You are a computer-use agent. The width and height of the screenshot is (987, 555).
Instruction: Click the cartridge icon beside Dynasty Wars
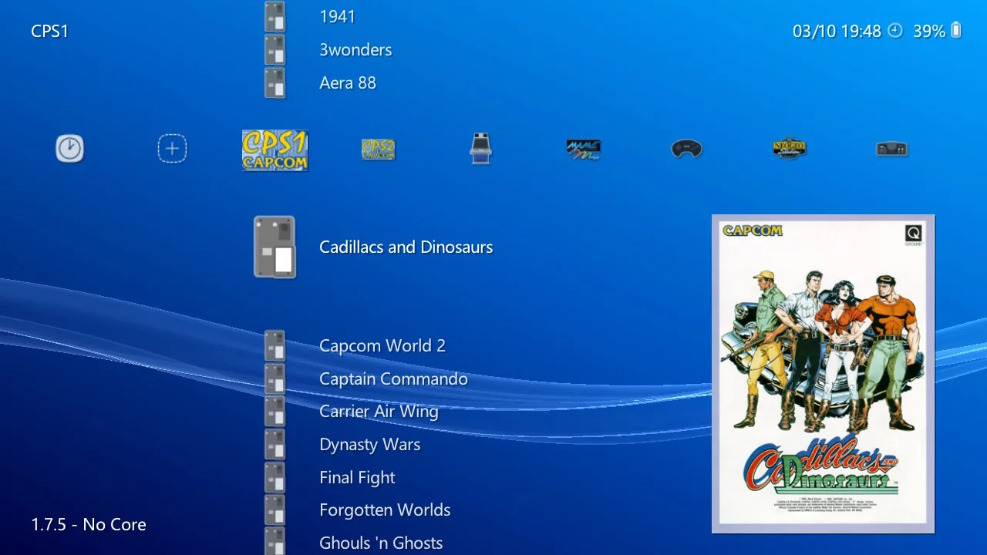pyautogui.click(x=275, y=445)
